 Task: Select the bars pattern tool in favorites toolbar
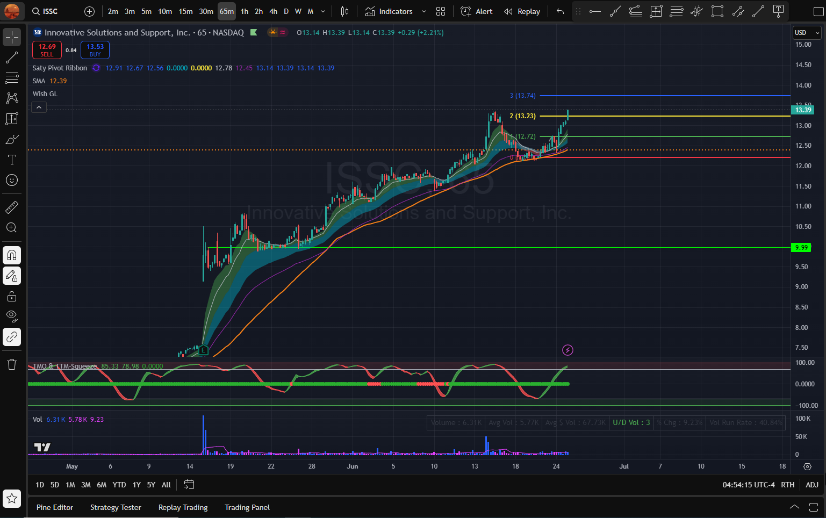697,11
